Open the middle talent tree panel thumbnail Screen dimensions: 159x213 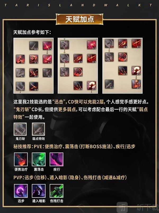[x=78, y=66]
